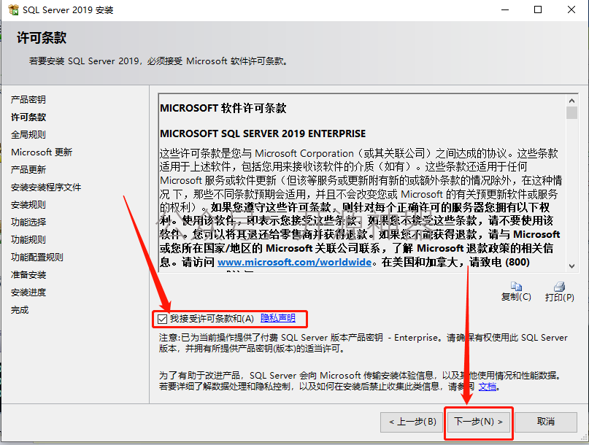The image size is (589, 445).
Task: Toggle the 我接受许可条款 checkbox
Action: coord(162,319)
